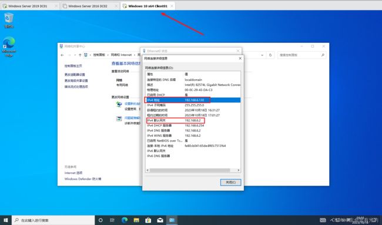382x225 pixels.
Task: Open the Recycle Bin desktop icon
Action: [x=9, y=21]
